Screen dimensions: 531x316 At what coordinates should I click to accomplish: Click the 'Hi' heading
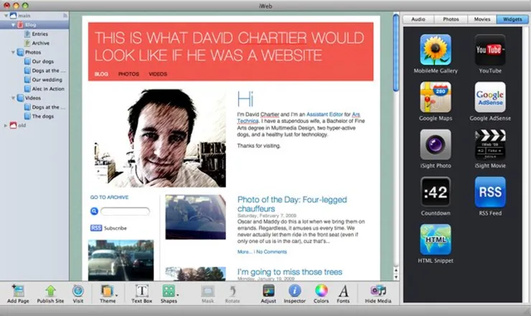coord(245,99)
